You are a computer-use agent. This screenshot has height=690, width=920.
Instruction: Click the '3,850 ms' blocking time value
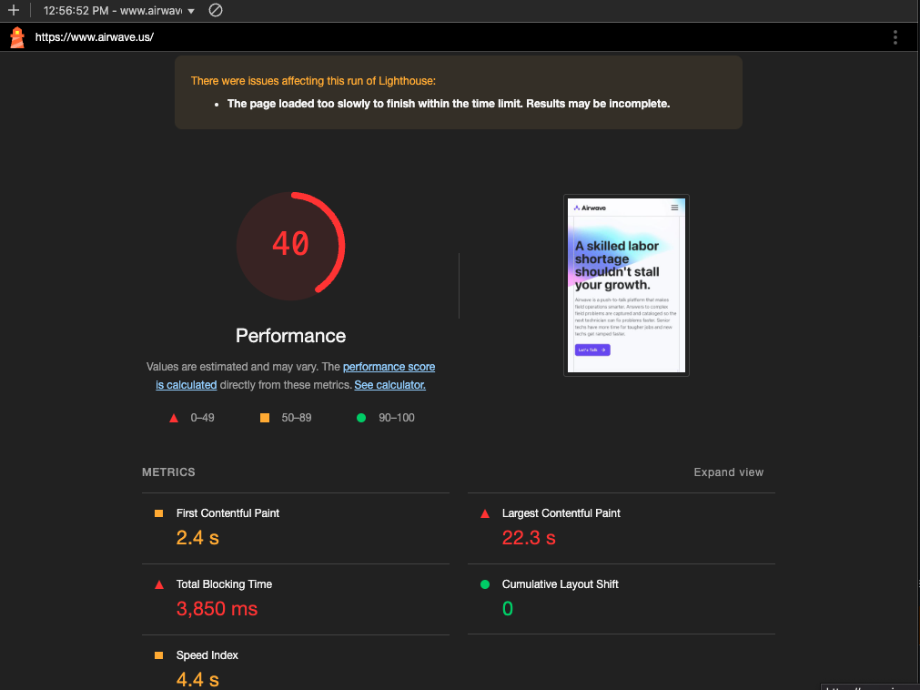pyautogui.click(x=217, y=608)
